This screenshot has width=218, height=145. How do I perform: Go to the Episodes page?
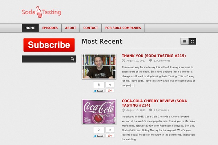click(50, 28)
